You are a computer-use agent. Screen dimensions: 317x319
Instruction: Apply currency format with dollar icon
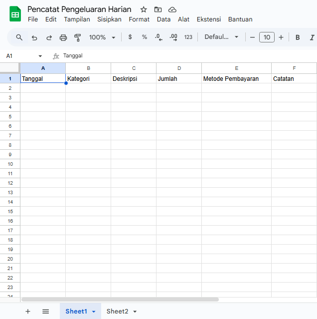[130, 37]
